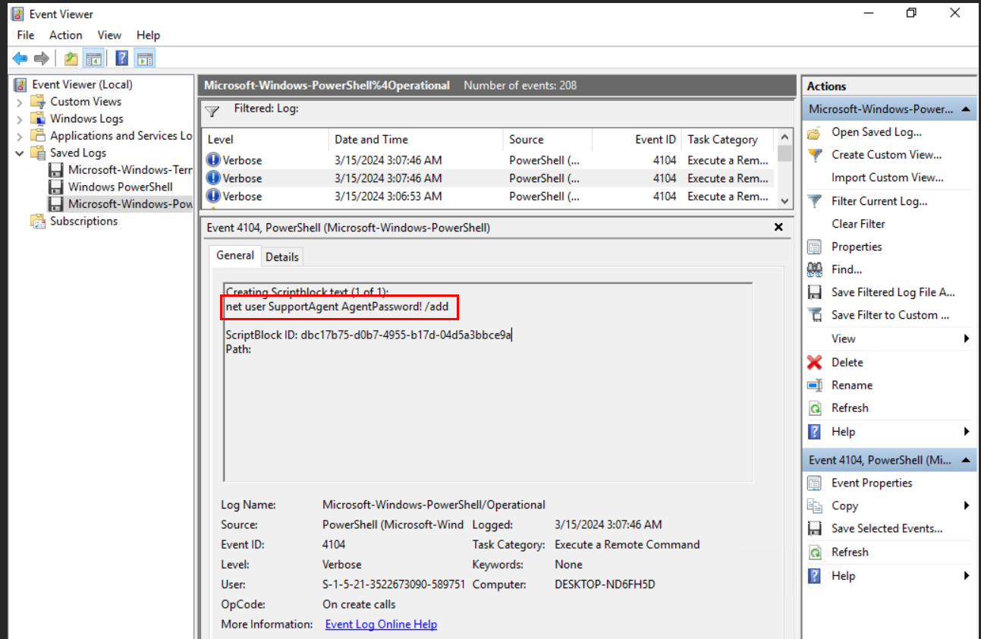
Task: Collapse the Saved Logs tree node
Action: (x=20, y=153)
